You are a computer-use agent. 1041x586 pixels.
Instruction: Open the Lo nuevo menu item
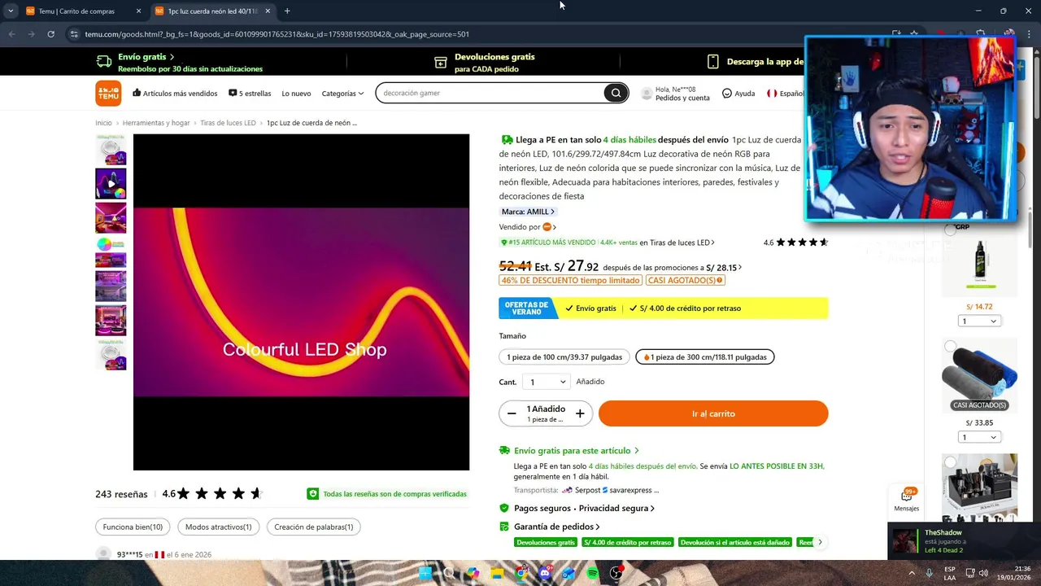coord(296,94)
